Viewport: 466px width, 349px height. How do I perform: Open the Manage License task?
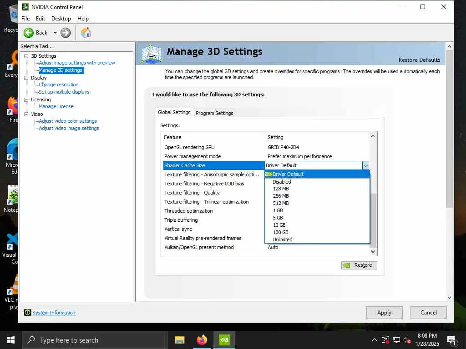56,106
